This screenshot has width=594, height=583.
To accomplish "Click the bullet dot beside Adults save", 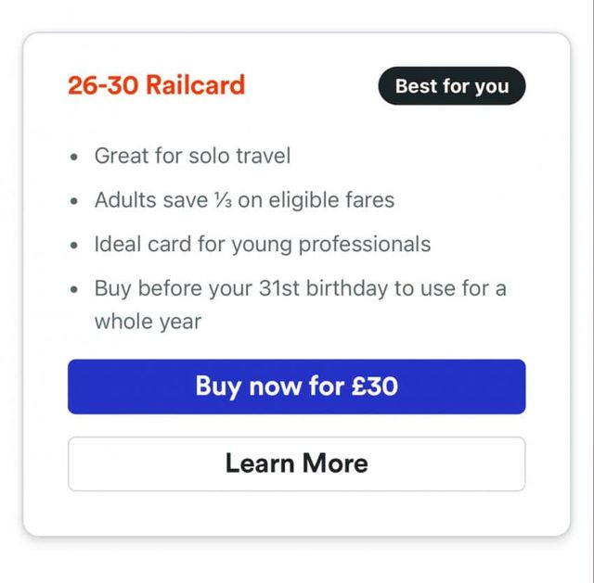I will [74, 201].
